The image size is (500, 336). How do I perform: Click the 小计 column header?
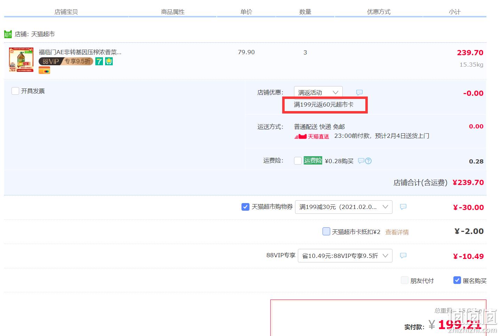pyautogui.click(x=455, y=12)
